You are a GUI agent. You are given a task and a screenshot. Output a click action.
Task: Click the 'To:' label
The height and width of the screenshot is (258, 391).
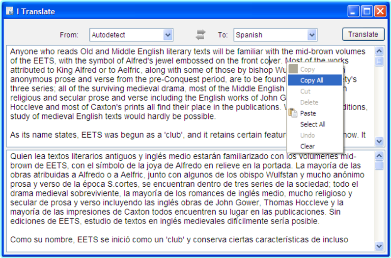click(x=223, y=35)
